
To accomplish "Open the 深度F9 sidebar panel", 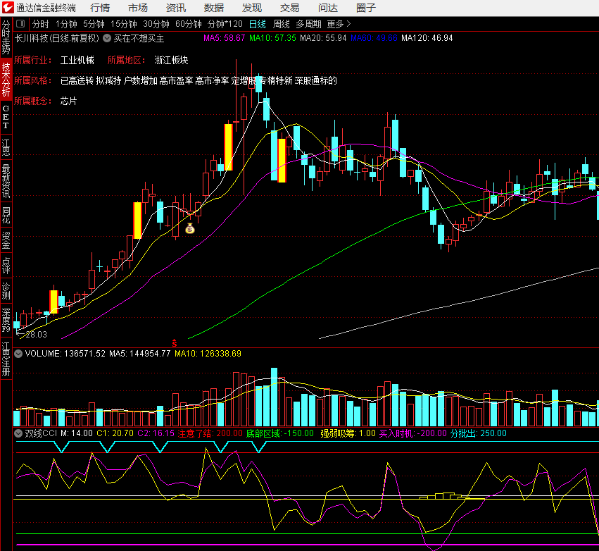I will [x=6, y=320].
